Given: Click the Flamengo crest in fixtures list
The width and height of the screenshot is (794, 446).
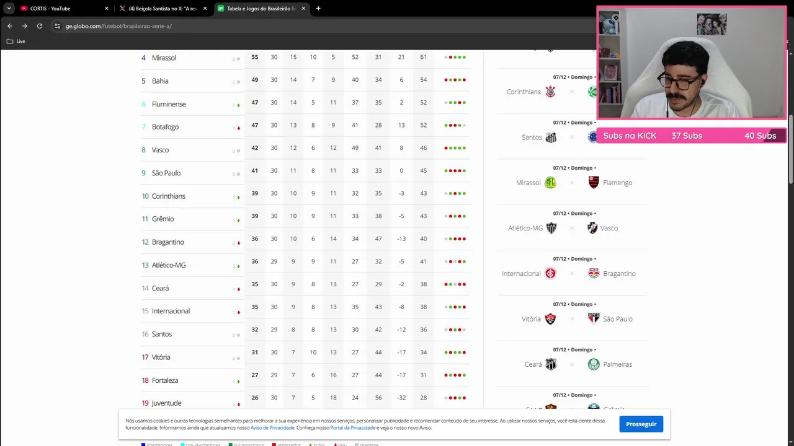Looking at the screenshot, I should [x=594, y=183].
